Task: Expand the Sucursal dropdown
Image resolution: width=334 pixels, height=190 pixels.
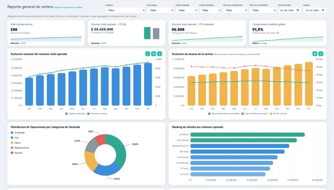Action: pos(160,10)
